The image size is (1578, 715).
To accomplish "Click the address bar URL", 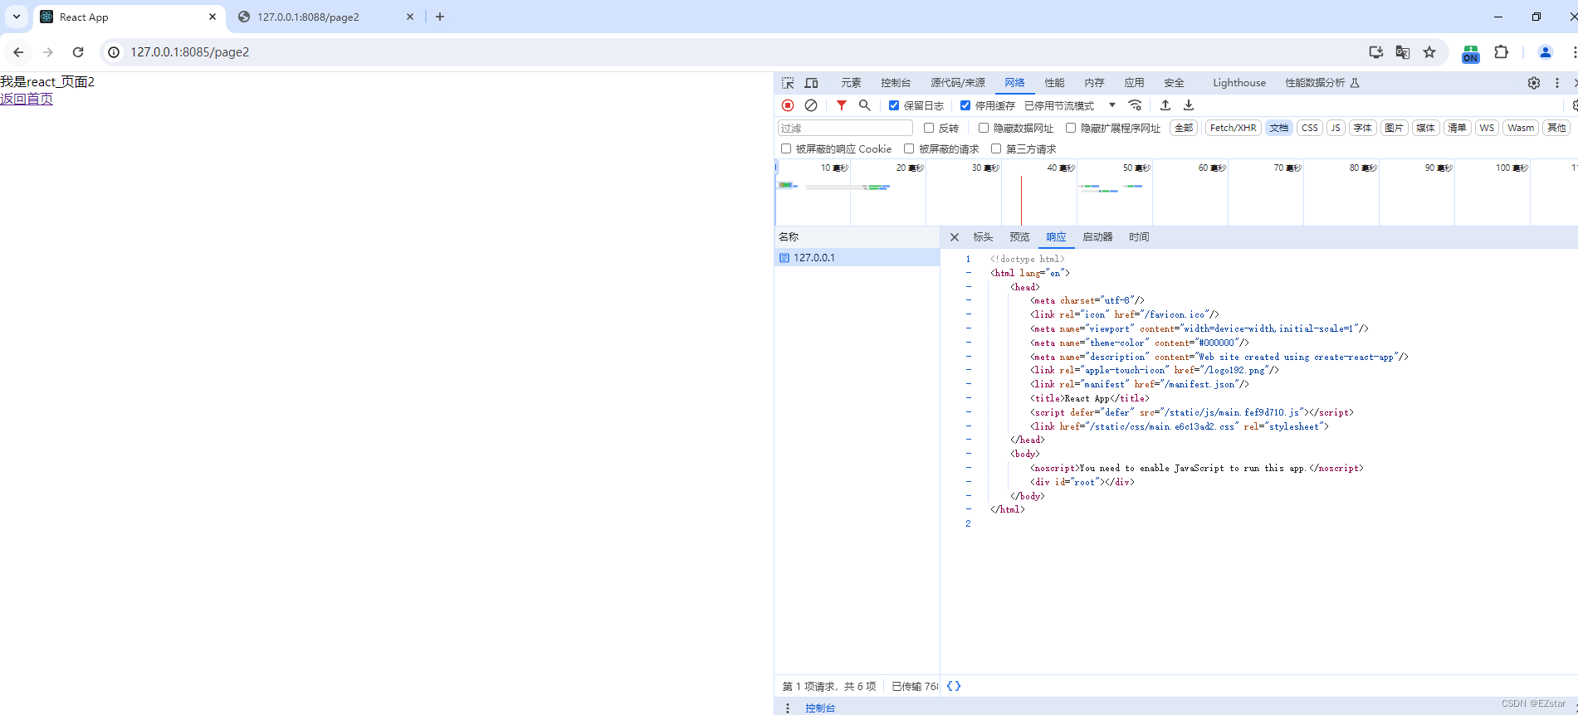I will pos(190,52).
